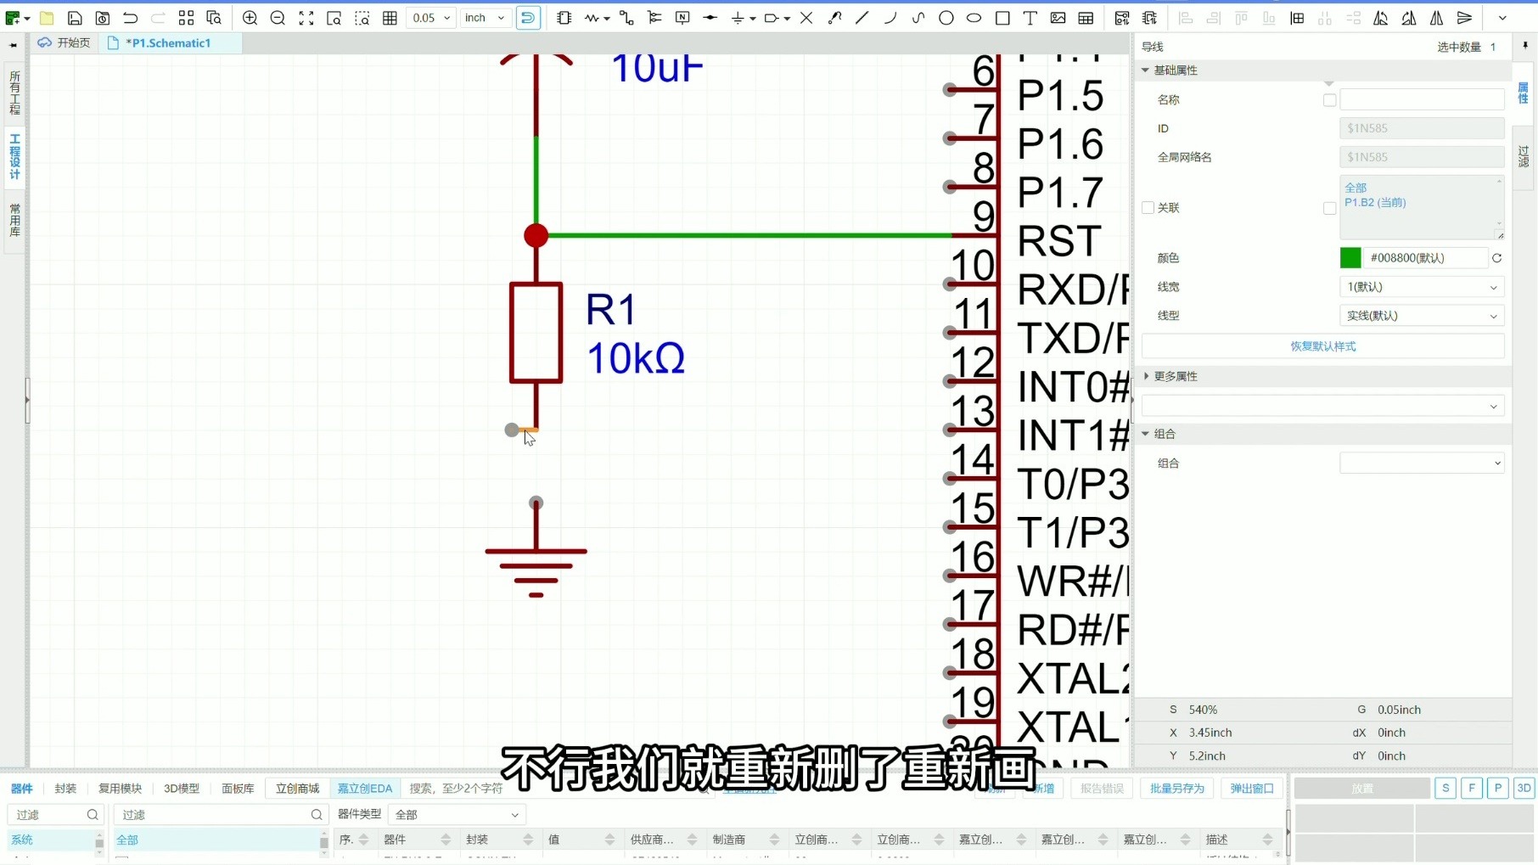Click the Zoom In magnifier icon

coord(250,18)
